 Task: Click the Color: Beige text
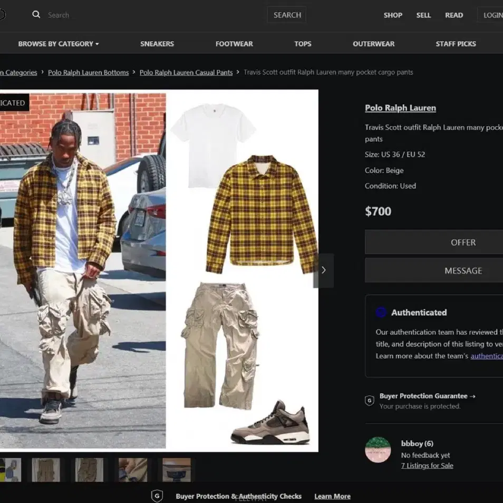[x=384, y=170]
